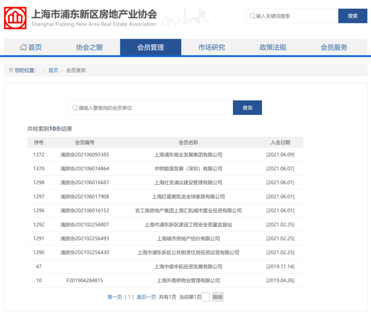This screenshot has height=315, width=371.
Task: Select 上海市浦东新区公共租赁住房投资运营有限公司
Action: point(188,252)
